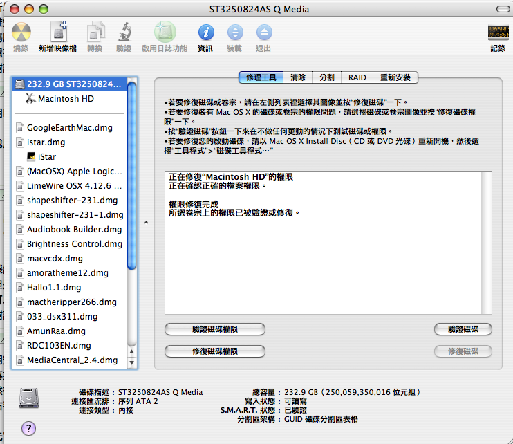This screenshot has width=513, height=444.
Task: Select shapeshifter-231.dmg
Action: point(69,201)
